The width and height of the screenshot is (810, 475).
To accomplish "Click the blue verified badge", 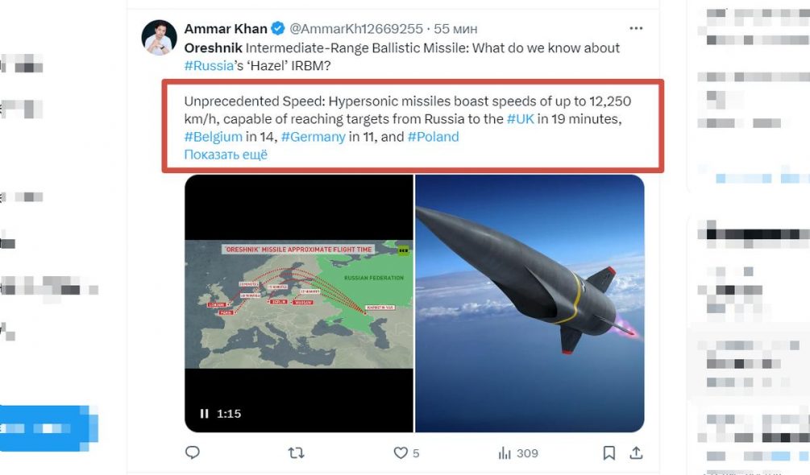I will 278,29.
